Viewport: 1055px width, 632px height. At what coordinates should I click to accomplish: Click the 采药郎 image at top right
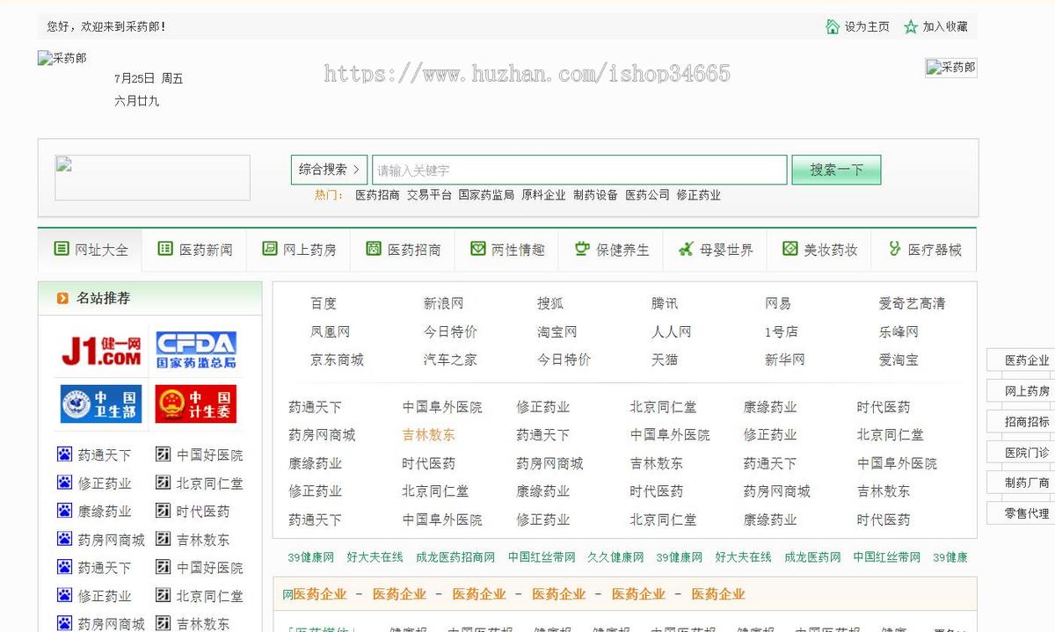pos(951,68)
